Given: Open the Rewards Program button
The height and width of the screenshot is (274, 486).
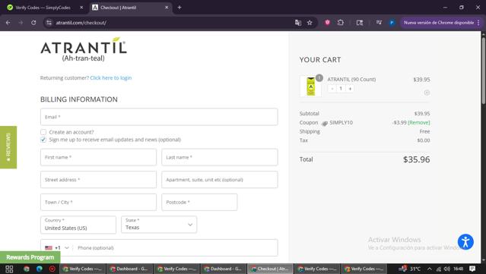Looking at the screenshot, I should [x=30, y=257].
